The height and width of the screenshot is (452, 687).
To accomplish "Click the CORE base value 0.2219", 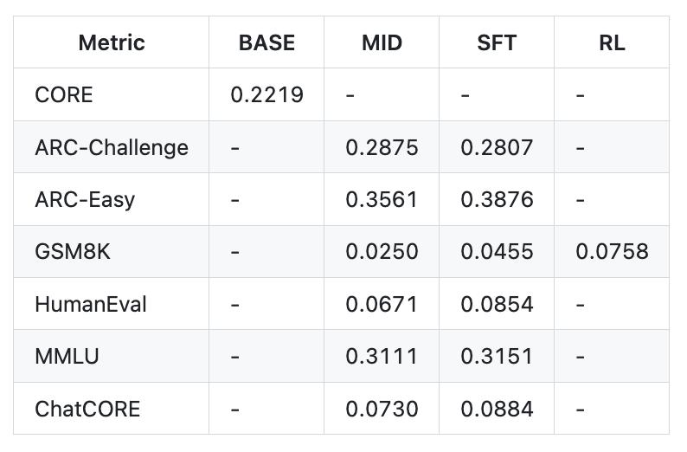I will (266, 94).
